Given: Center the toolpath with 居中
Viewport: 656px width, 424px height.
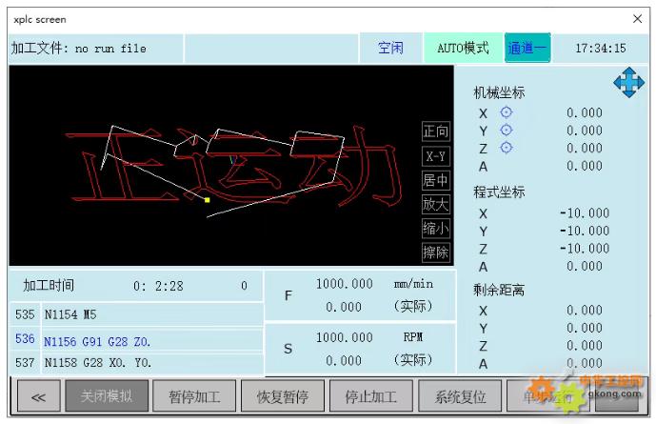Looking at the screenshot, I should (x=436, y=180).
